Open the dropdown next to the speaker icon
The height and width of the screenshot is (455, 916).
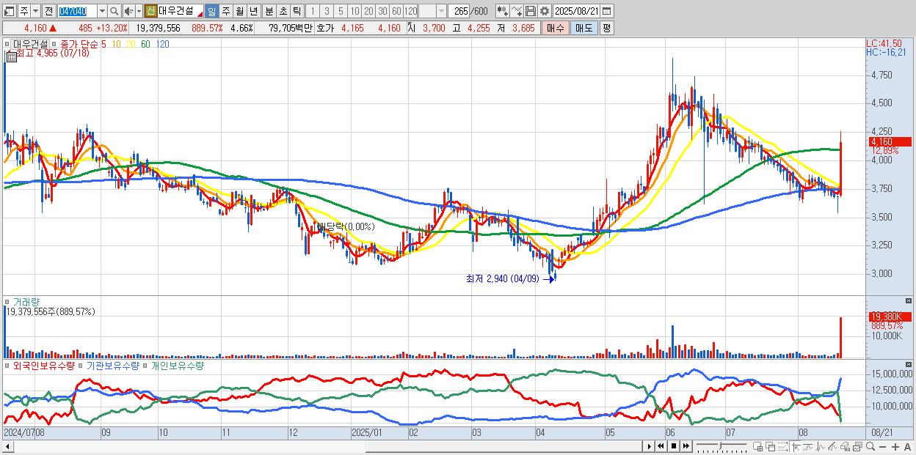pos(139,11)
